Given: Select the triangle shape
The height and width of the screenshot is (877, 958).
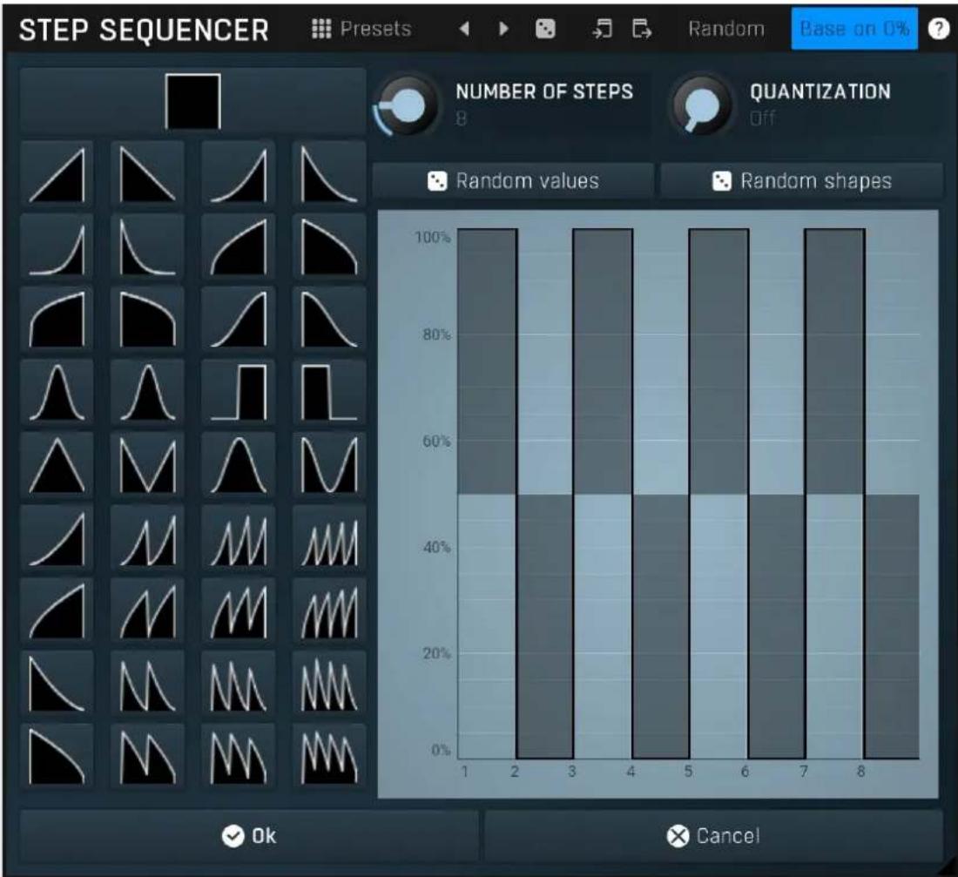Looking at the screenshot, I should click(x=57, y=466).
